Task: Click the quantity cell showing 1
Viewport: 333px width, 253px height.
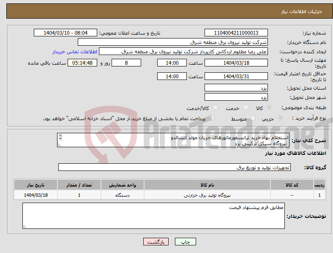Action: pyautogui.click(x=79, y=195)
